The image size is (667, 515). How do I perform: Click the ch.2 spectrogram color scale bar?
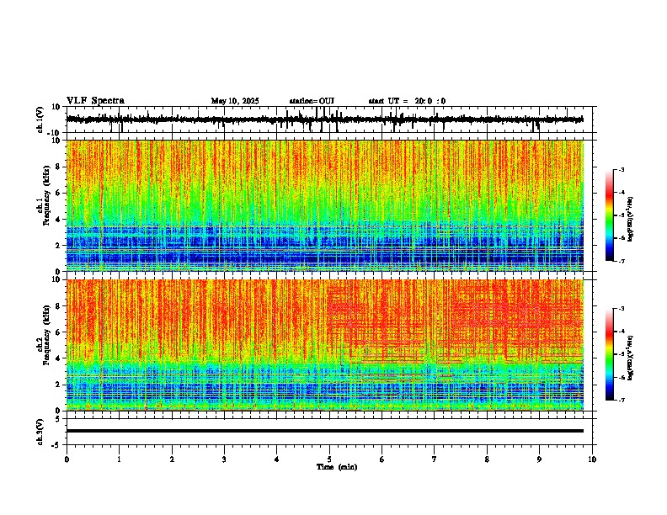pyautogui.click(x=610, y=354)
